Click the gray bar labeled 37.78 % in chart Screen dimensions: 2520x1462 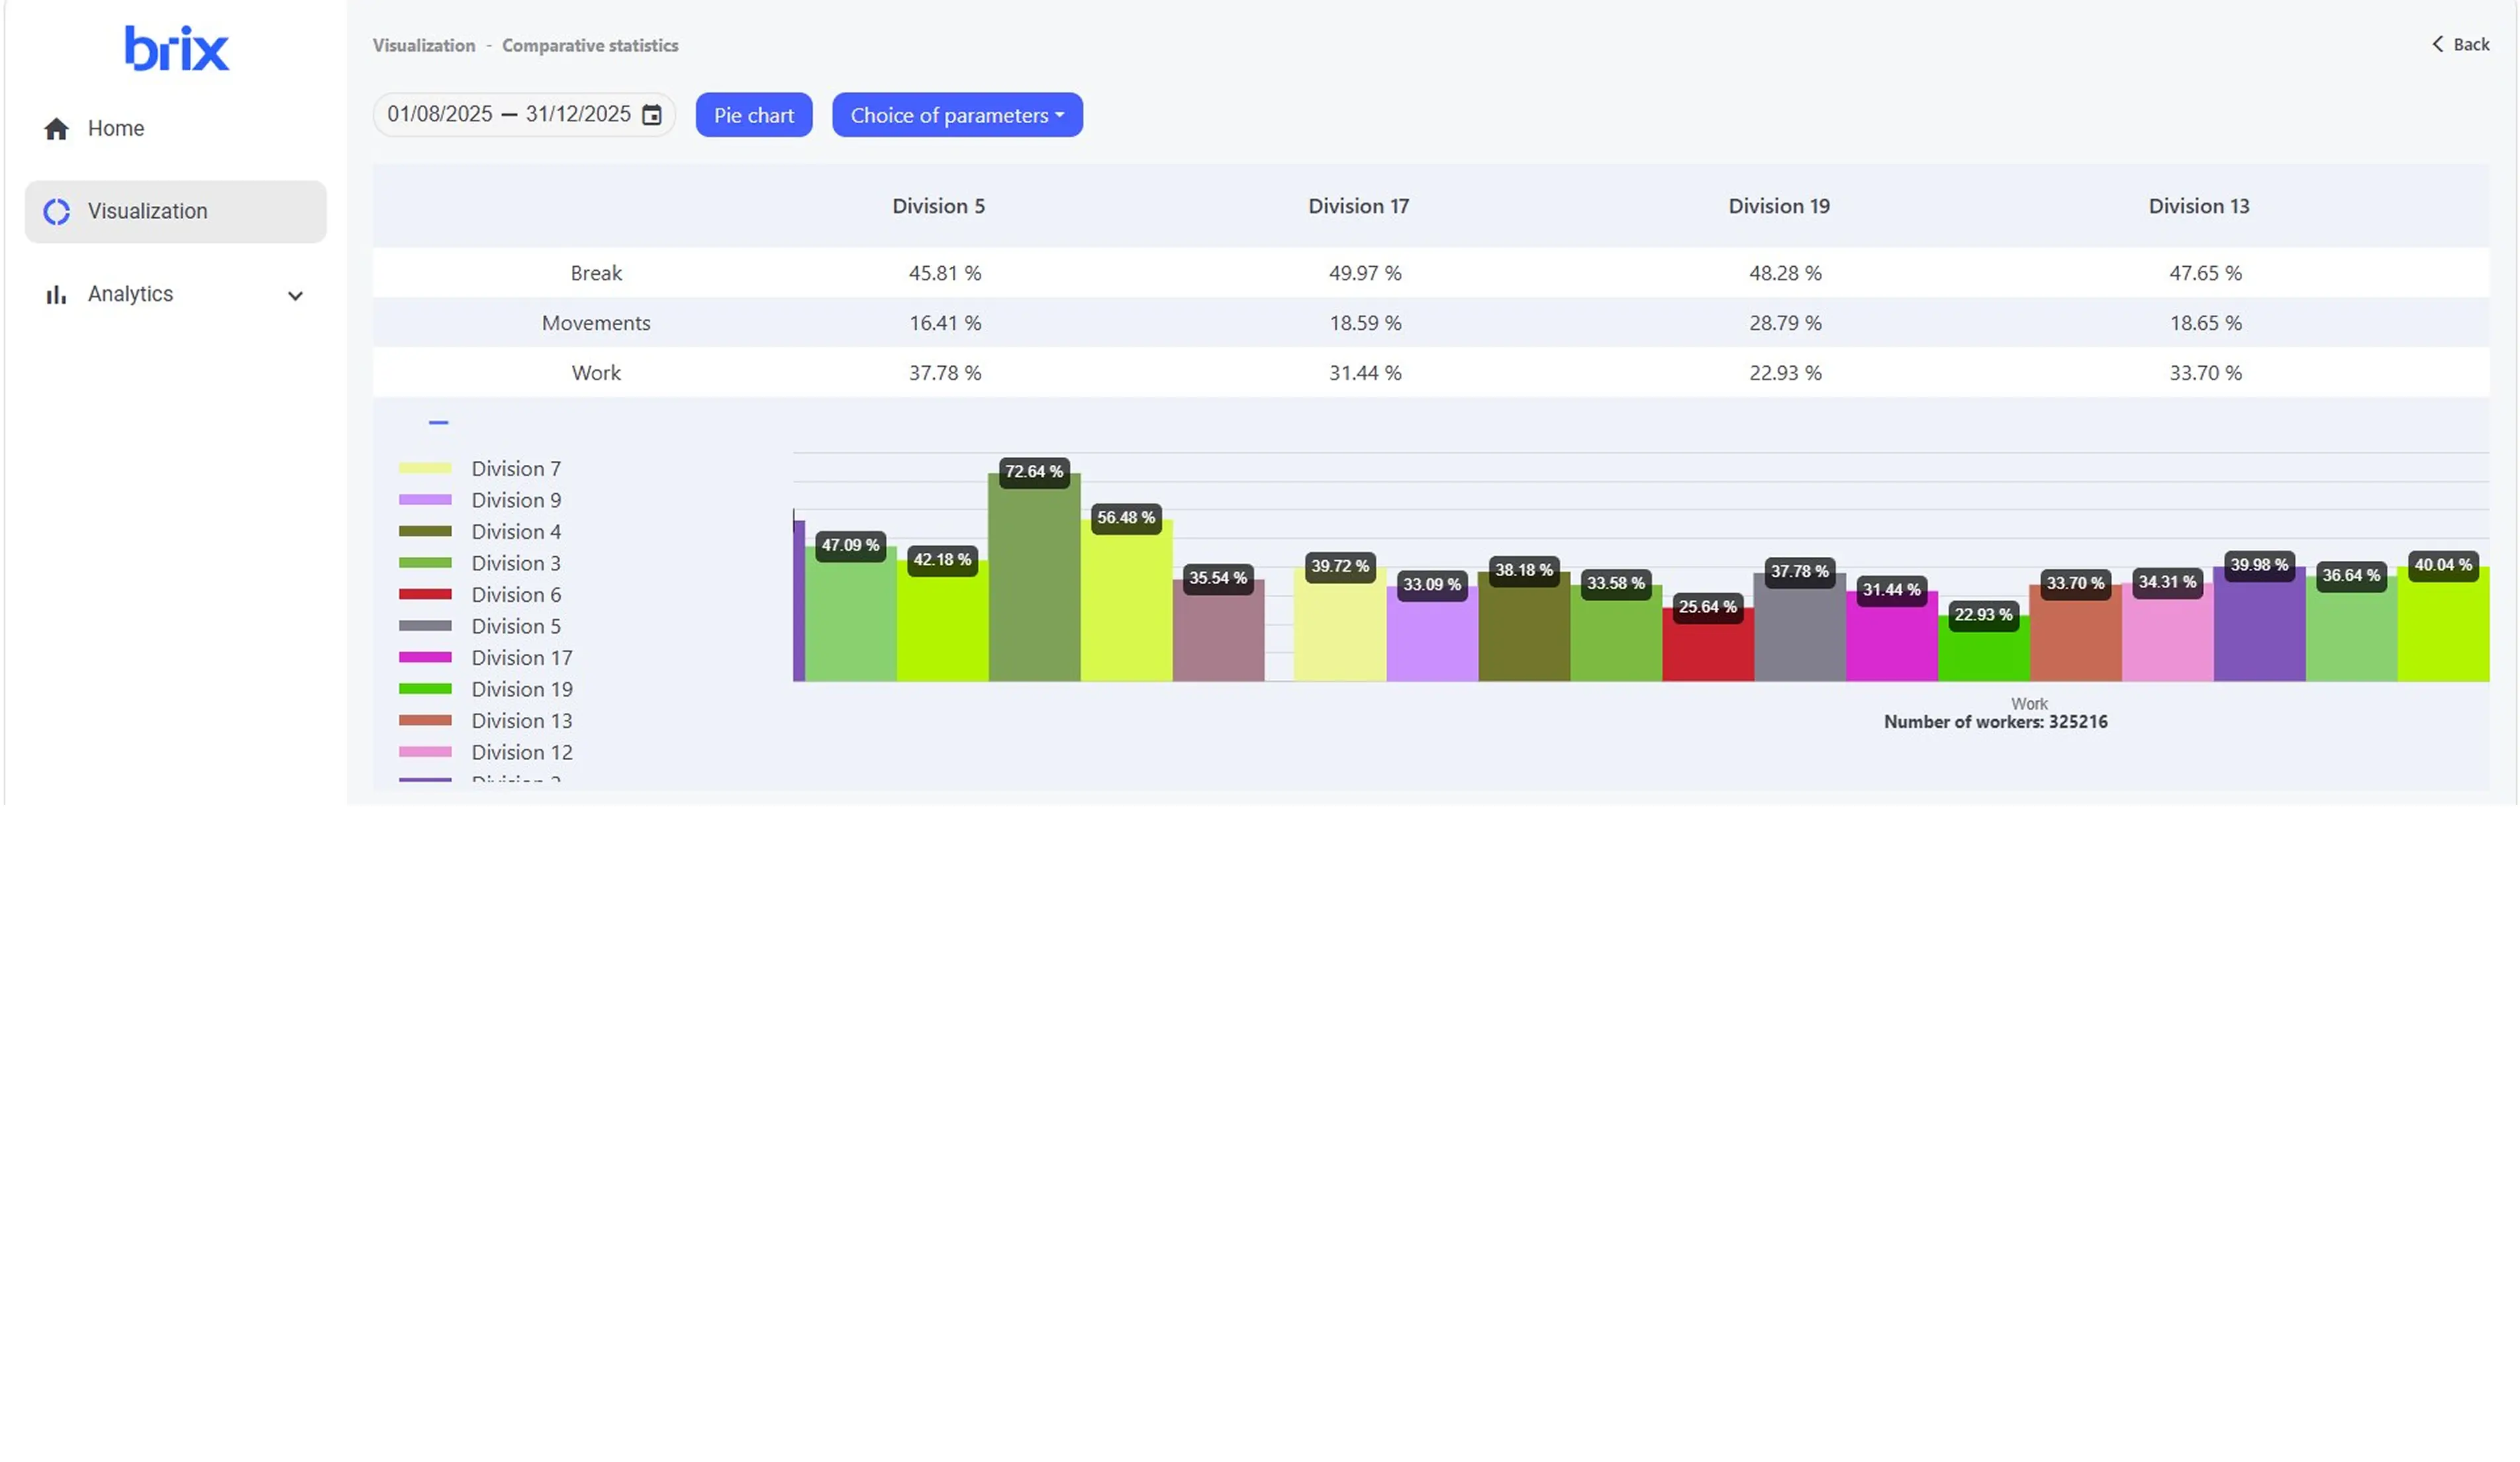(1800, 628)
